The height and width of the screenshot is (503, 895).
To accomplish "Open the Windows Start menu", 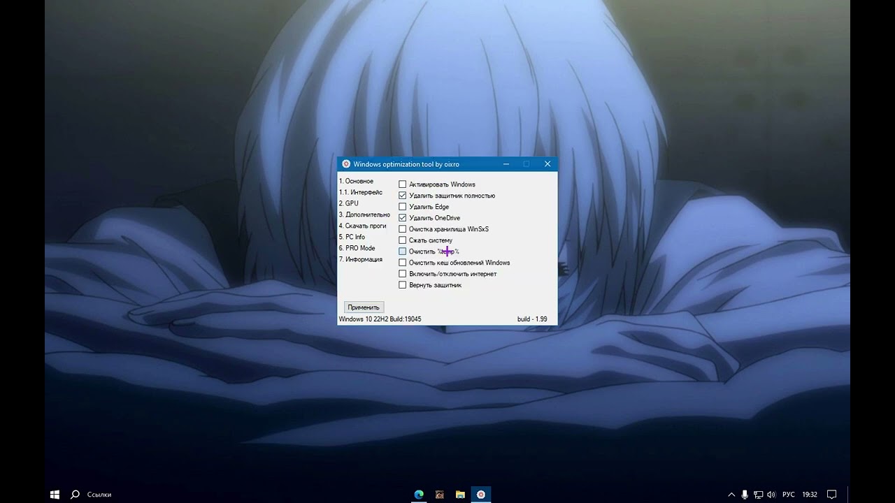I will pyautogui.click(x=55, y=495).
